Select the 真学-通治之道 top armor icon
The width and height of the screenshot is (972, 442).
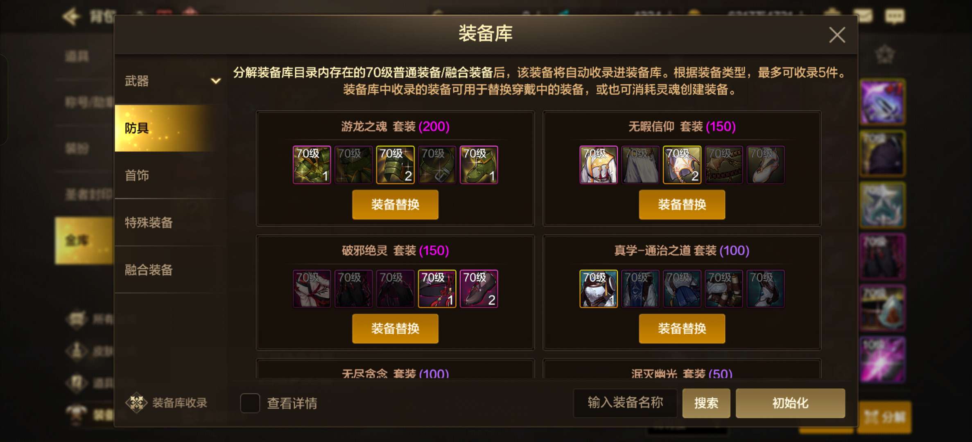[x=598, y=289]
